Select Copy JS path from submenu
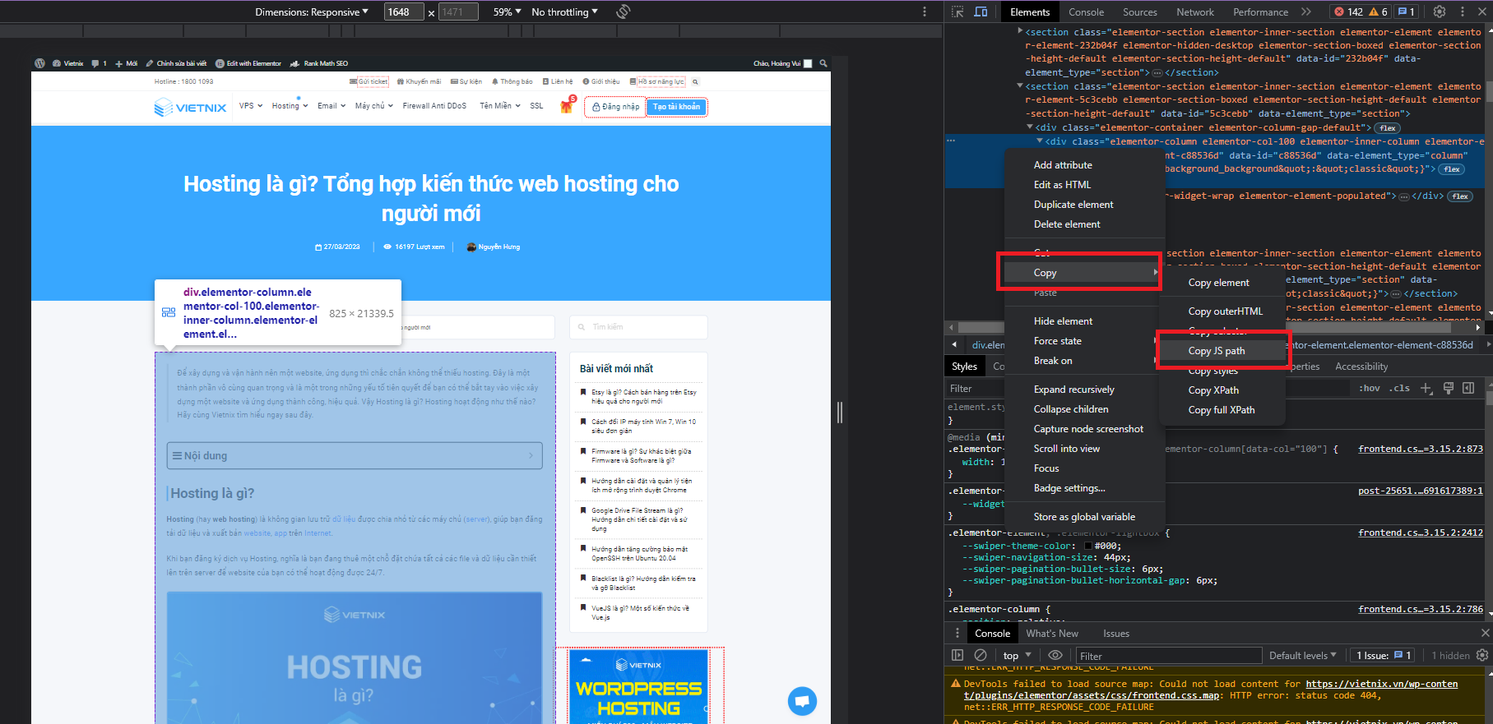1493x724 pixels. (1216, 351)
